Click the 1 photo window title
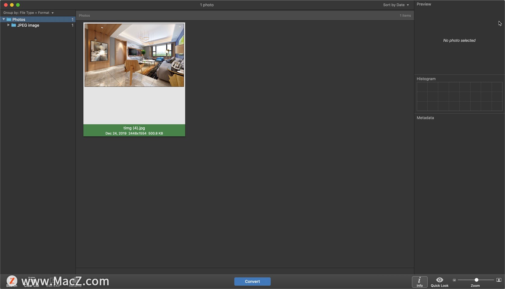The width and height of the screenshot is (505, 289). (207, 5)
